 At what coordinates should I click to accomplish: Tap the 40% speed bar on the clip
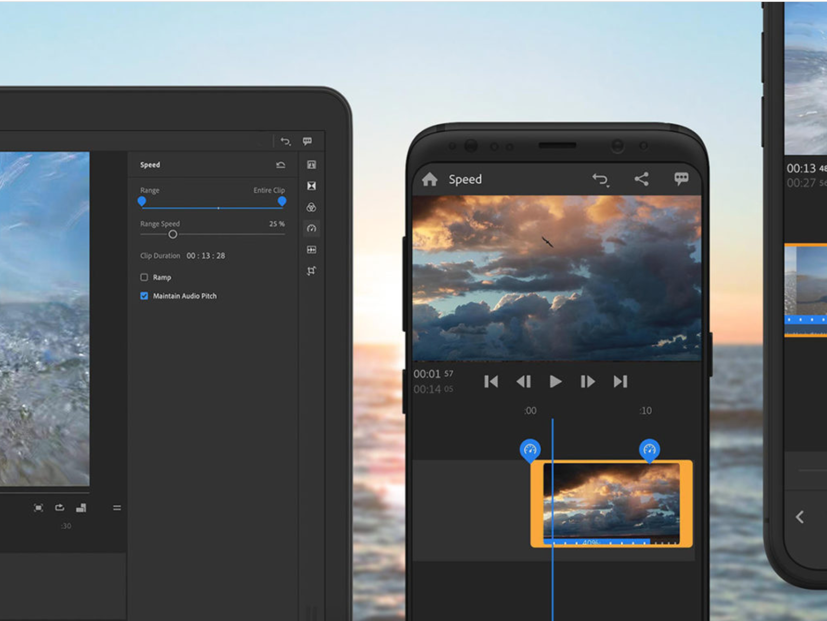tap(596, 542)
